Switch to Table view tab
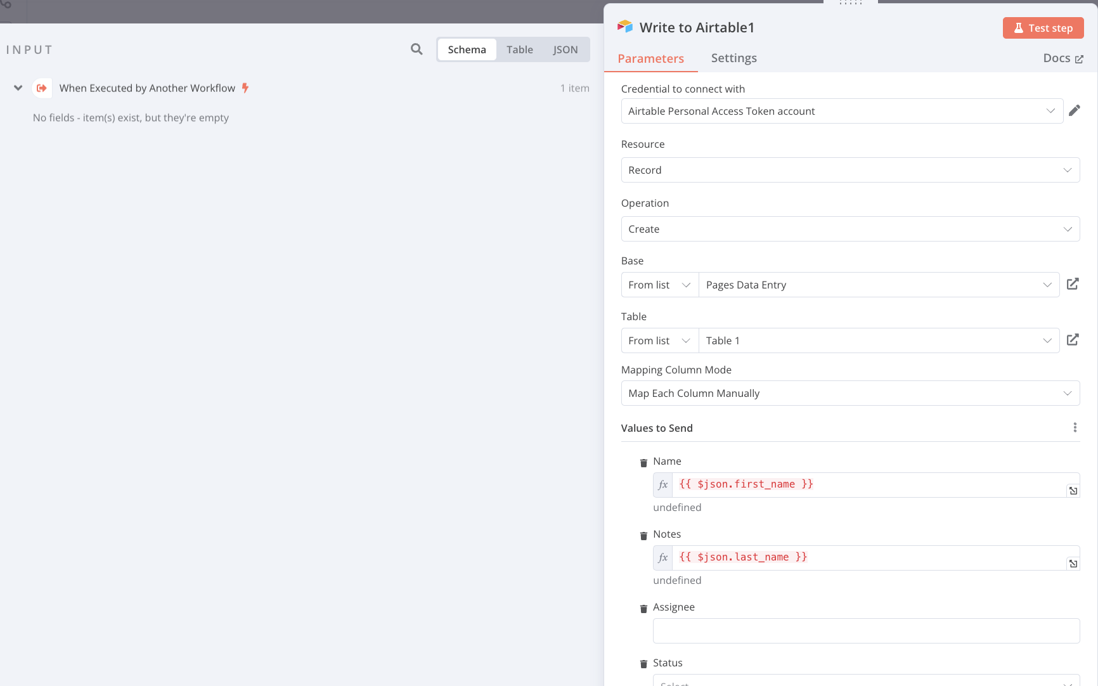This screenshot has width=1098, height=686. [x=519, y=49]
